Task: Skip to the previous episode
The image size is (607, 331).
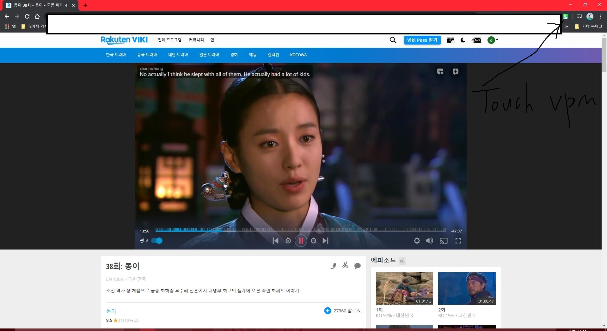Action: click(x=275, y=241)
